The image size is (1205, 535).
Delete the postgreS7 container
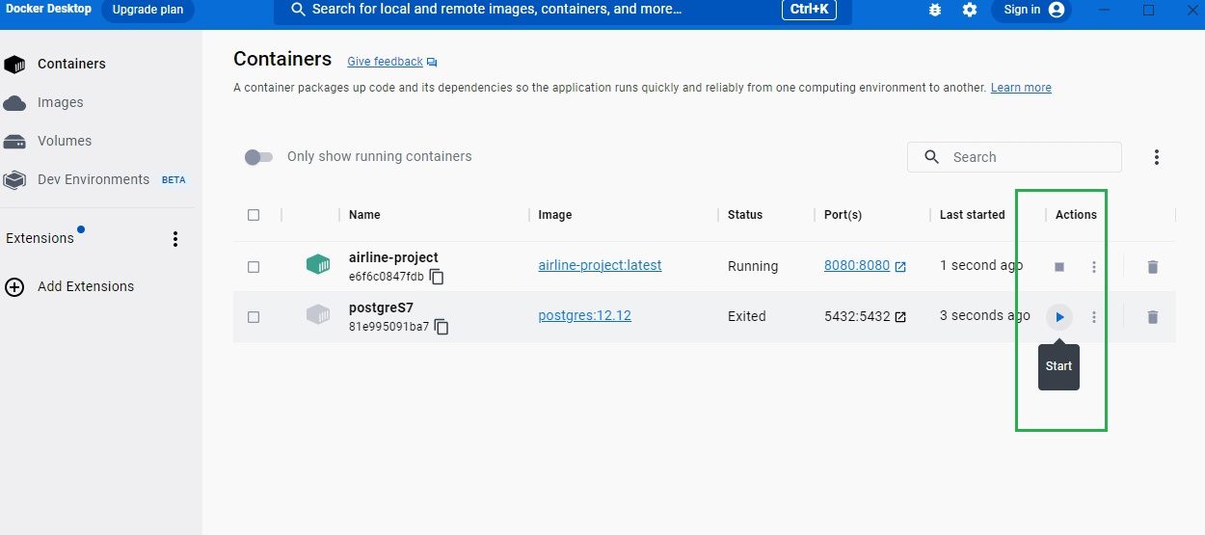(x=1153, y=317)
